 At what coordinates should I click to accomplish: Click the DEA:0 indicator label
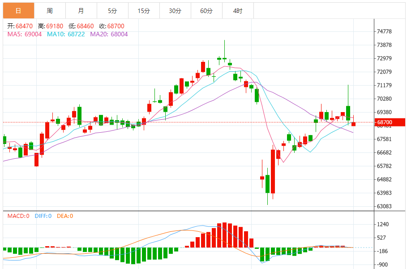65,216
